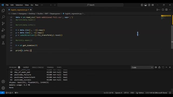Open the Explorer view in activity bar

[x=3, y=11]
